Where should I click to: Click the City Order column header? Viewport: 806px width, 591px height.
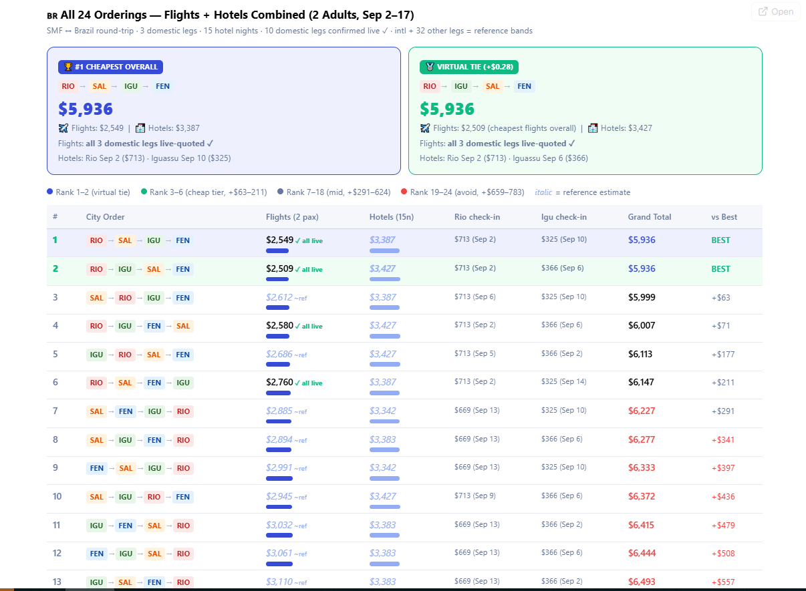(106, 217)
